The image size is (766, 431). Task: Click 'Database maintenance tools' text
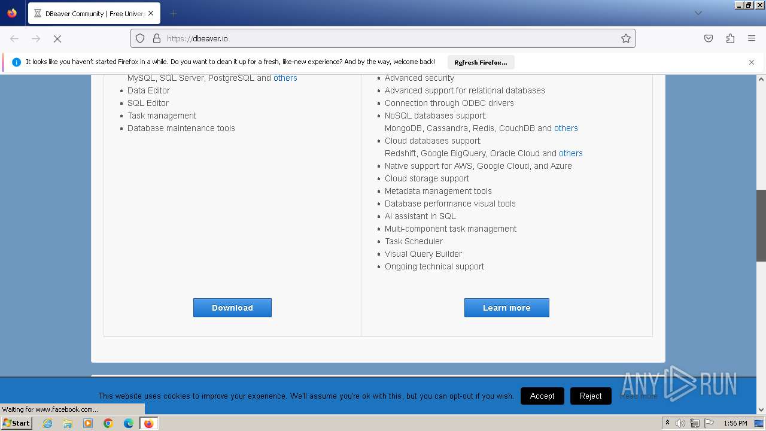click(181, 128)
